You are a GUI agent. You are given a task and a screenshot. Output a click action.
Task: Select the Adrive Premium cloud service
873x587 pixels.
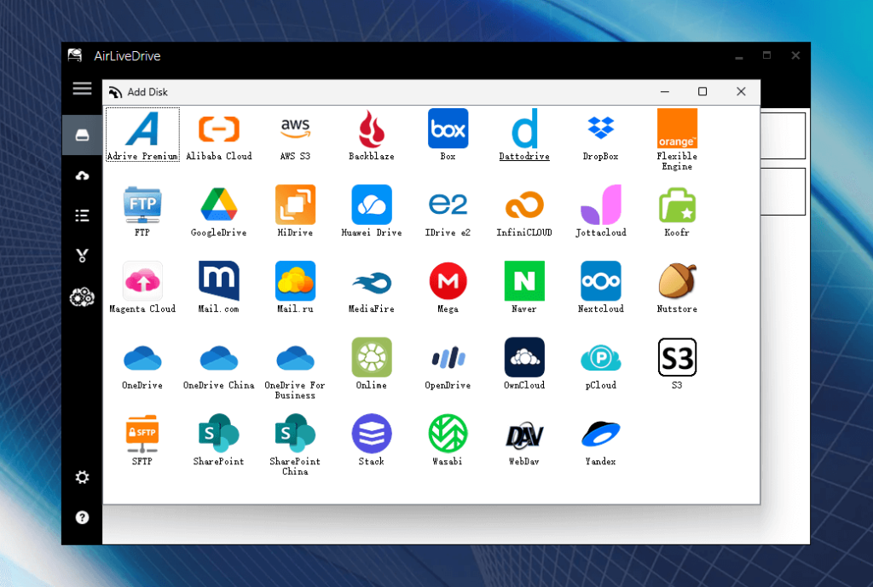[x=142, y=135]
